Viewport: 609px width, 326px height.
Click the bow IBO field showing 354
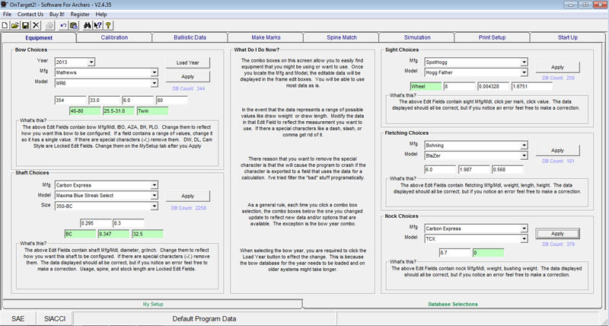pyautogui.click(x=70, y=101)
